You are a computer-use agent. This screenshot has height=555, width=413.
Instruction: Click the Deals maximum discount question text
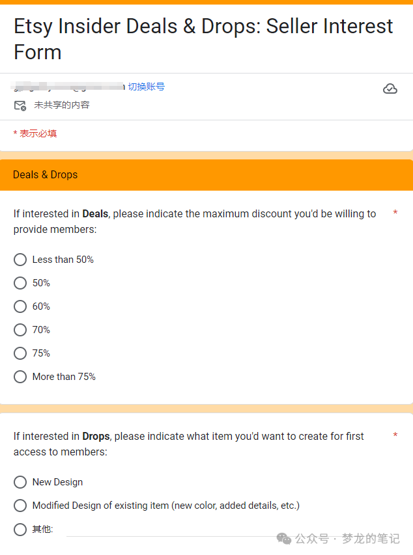[195, 222]
